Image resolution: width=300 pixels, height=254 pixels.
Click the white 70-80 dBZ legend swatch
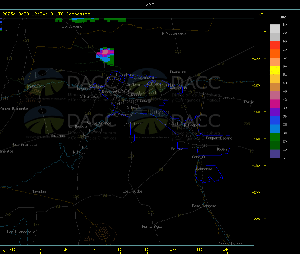[x=275, y=29]
